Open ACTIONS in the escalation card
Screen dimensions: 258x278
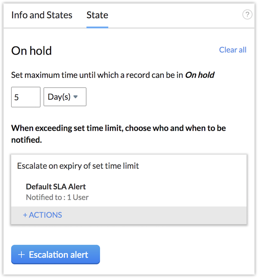pyautogui.click(x=42, y=215)
